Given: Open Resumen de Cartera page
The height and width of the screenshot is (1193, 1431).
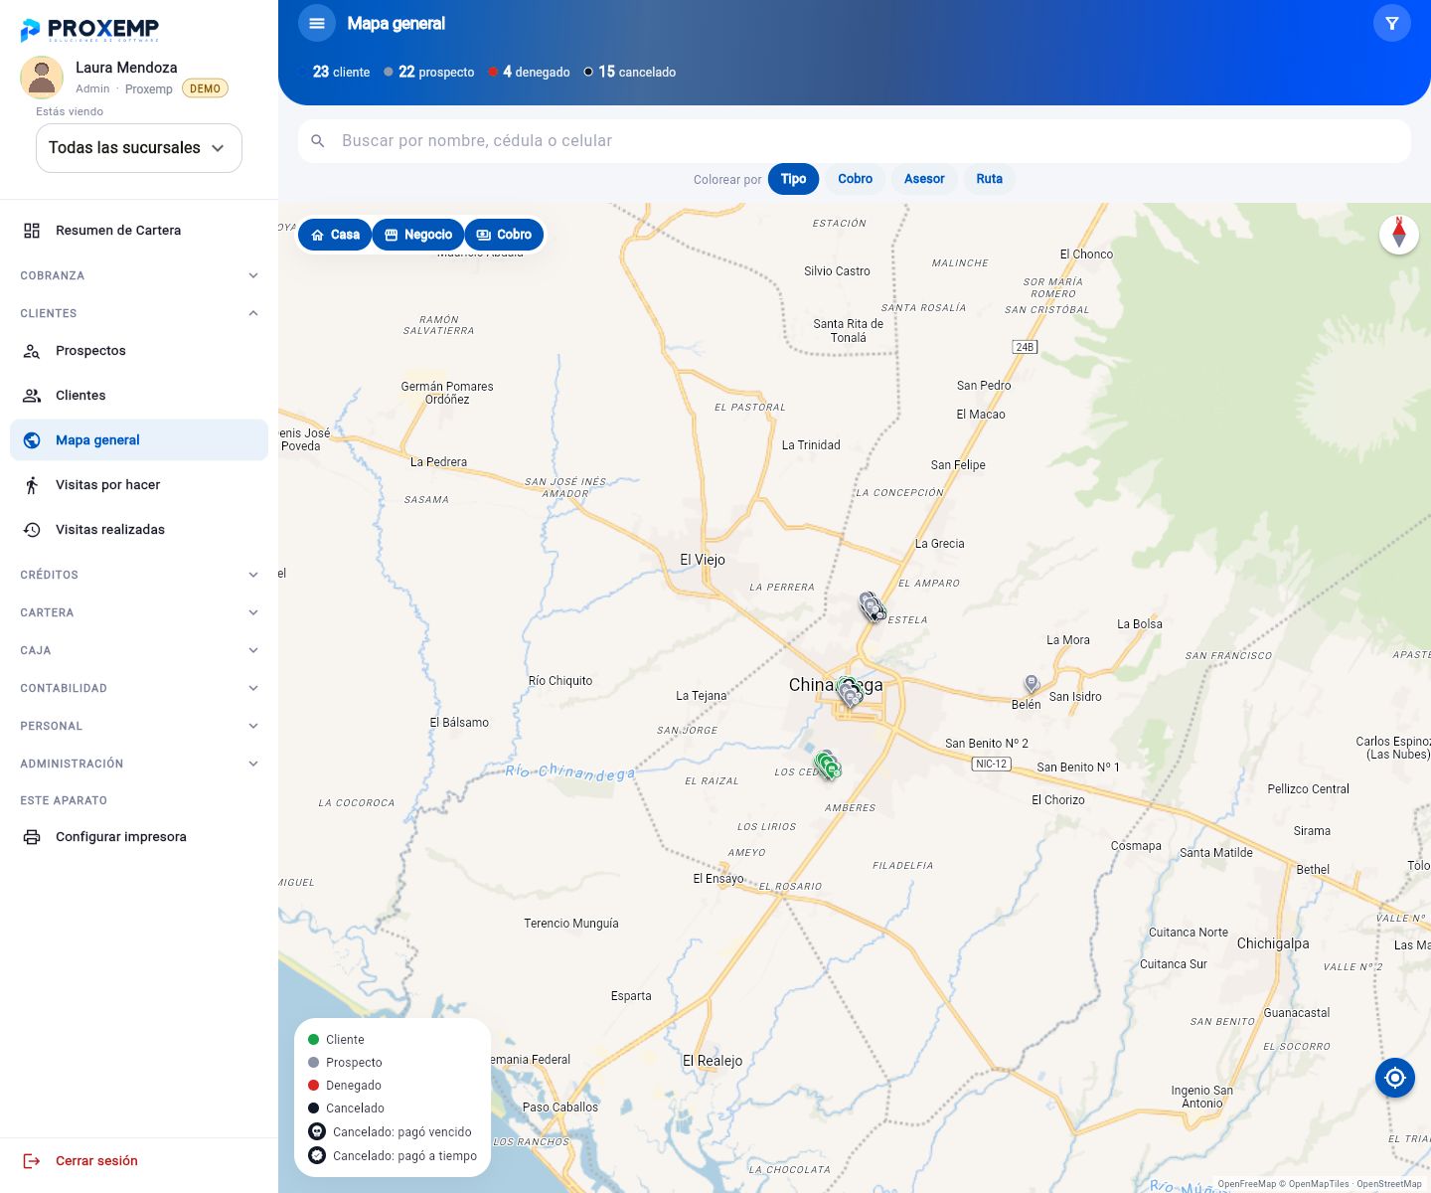Looking at the screenshot, I should pyautogui.click(x=139, y=231).
